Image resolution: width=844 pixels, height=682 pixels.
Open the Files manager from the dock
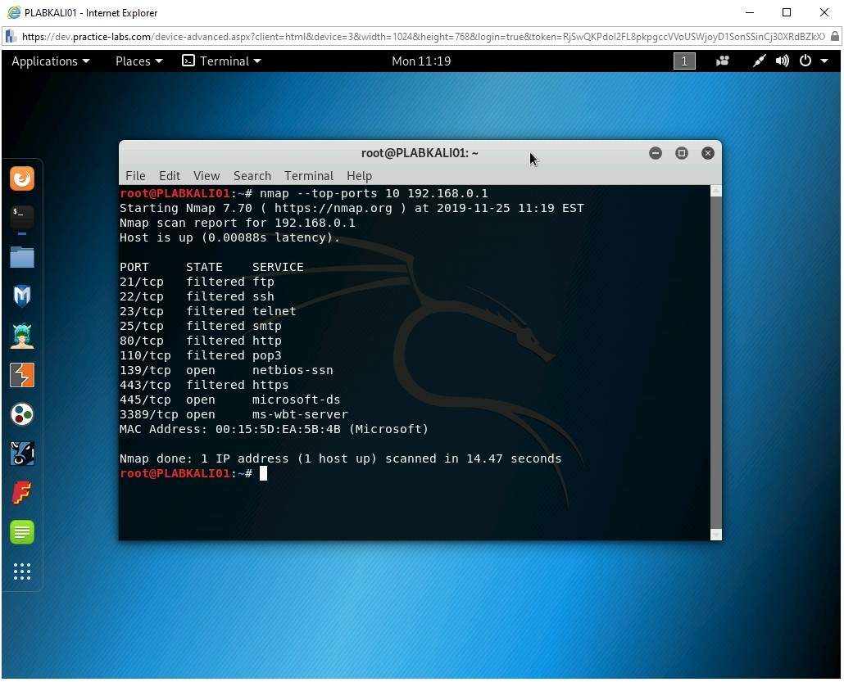[x=22, y=256]
